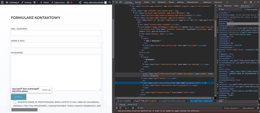260x113 pixels.
Task: Open the comments bubble in admin bar
Action: pos(36,3)
